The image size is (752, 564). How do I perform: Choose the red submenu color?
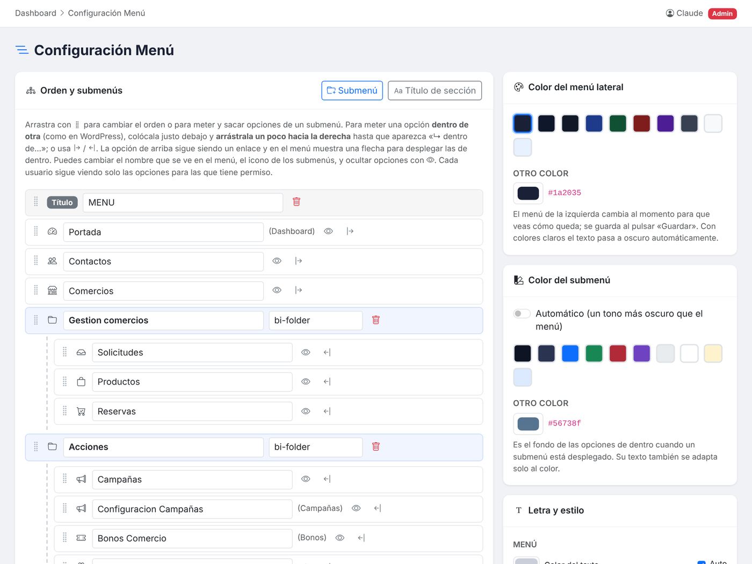tap(618, 353)
